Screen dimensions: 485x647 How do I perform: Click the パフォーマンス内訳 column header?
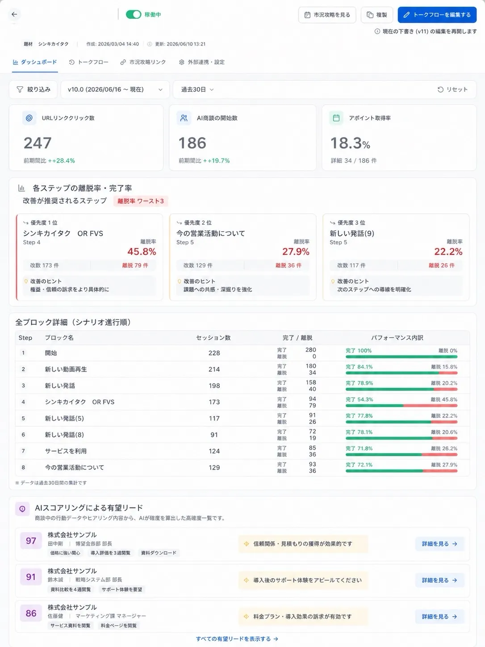click(397, 338)
